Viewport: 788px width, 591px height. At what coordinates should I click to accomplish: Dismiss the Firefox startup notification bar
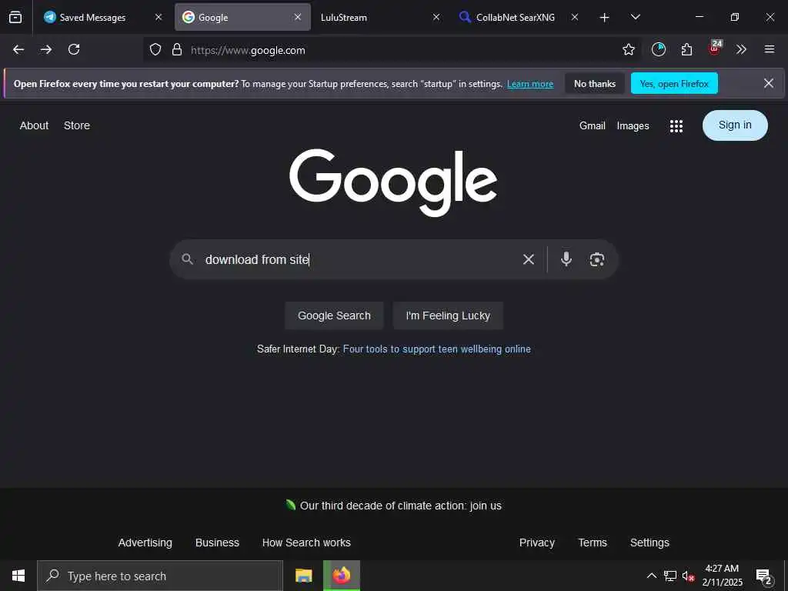click(769, 83)
